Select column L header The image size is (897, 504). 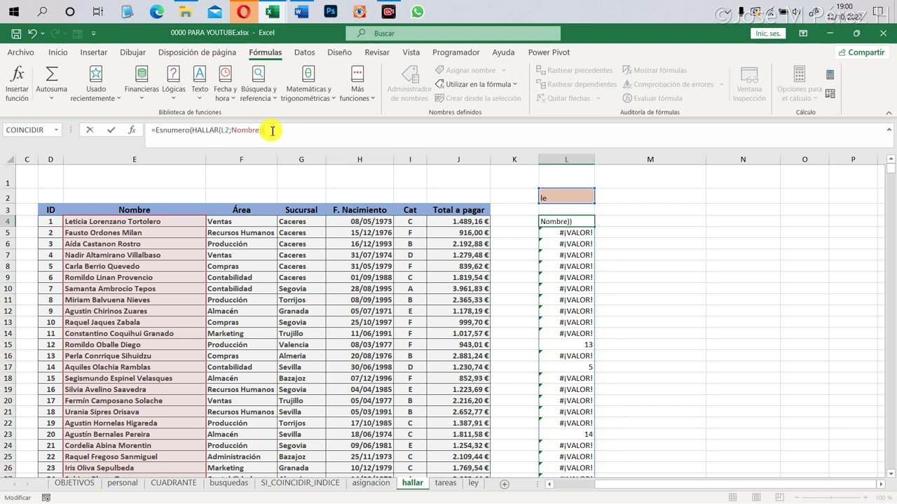(566, 160)
